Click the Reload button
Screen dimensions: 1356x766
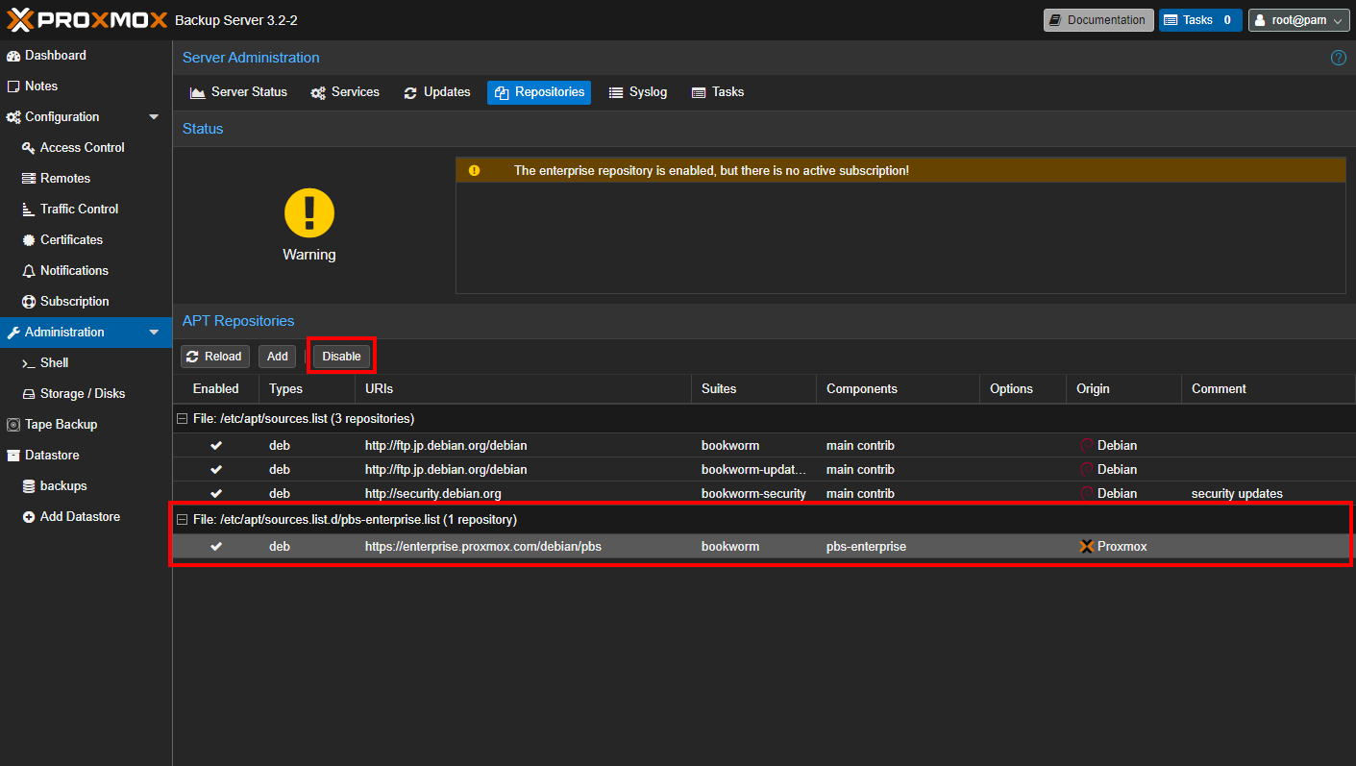[215, 357]
